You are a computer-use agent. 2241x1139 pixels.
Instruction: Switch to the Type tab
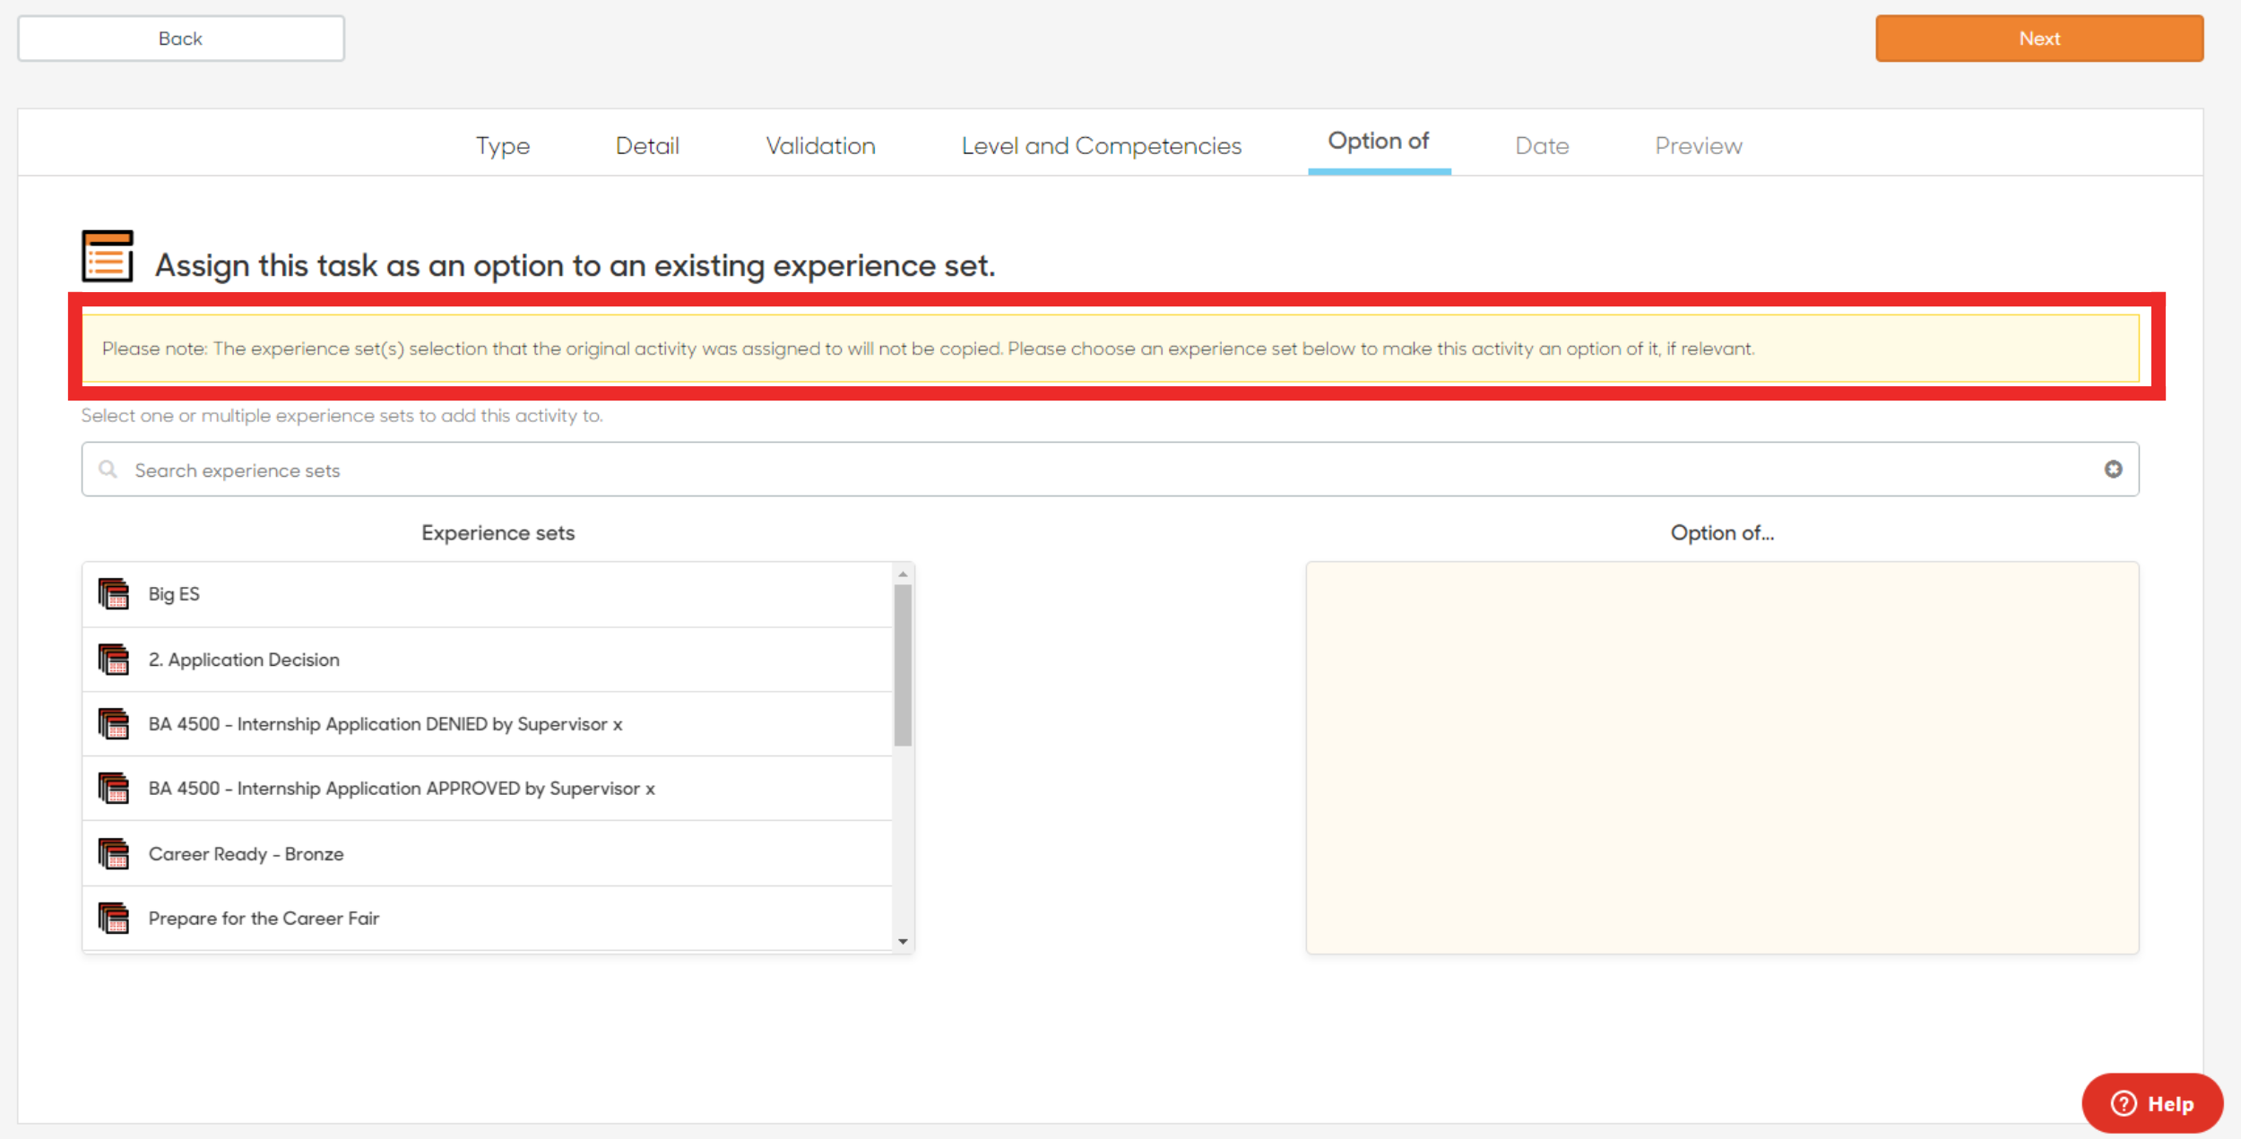point(503,145)
